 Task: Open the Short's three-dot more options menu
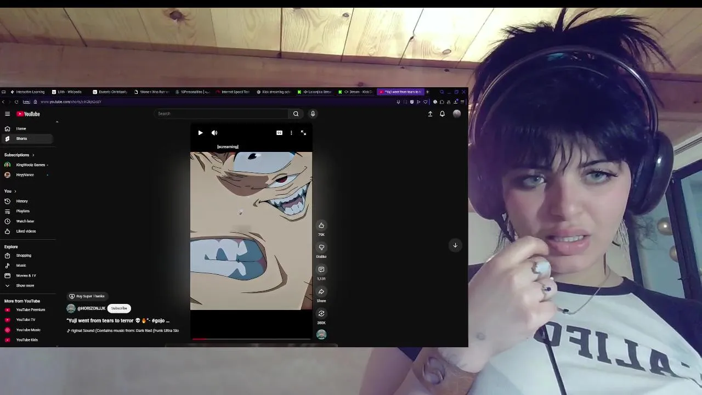click(291, 133)
